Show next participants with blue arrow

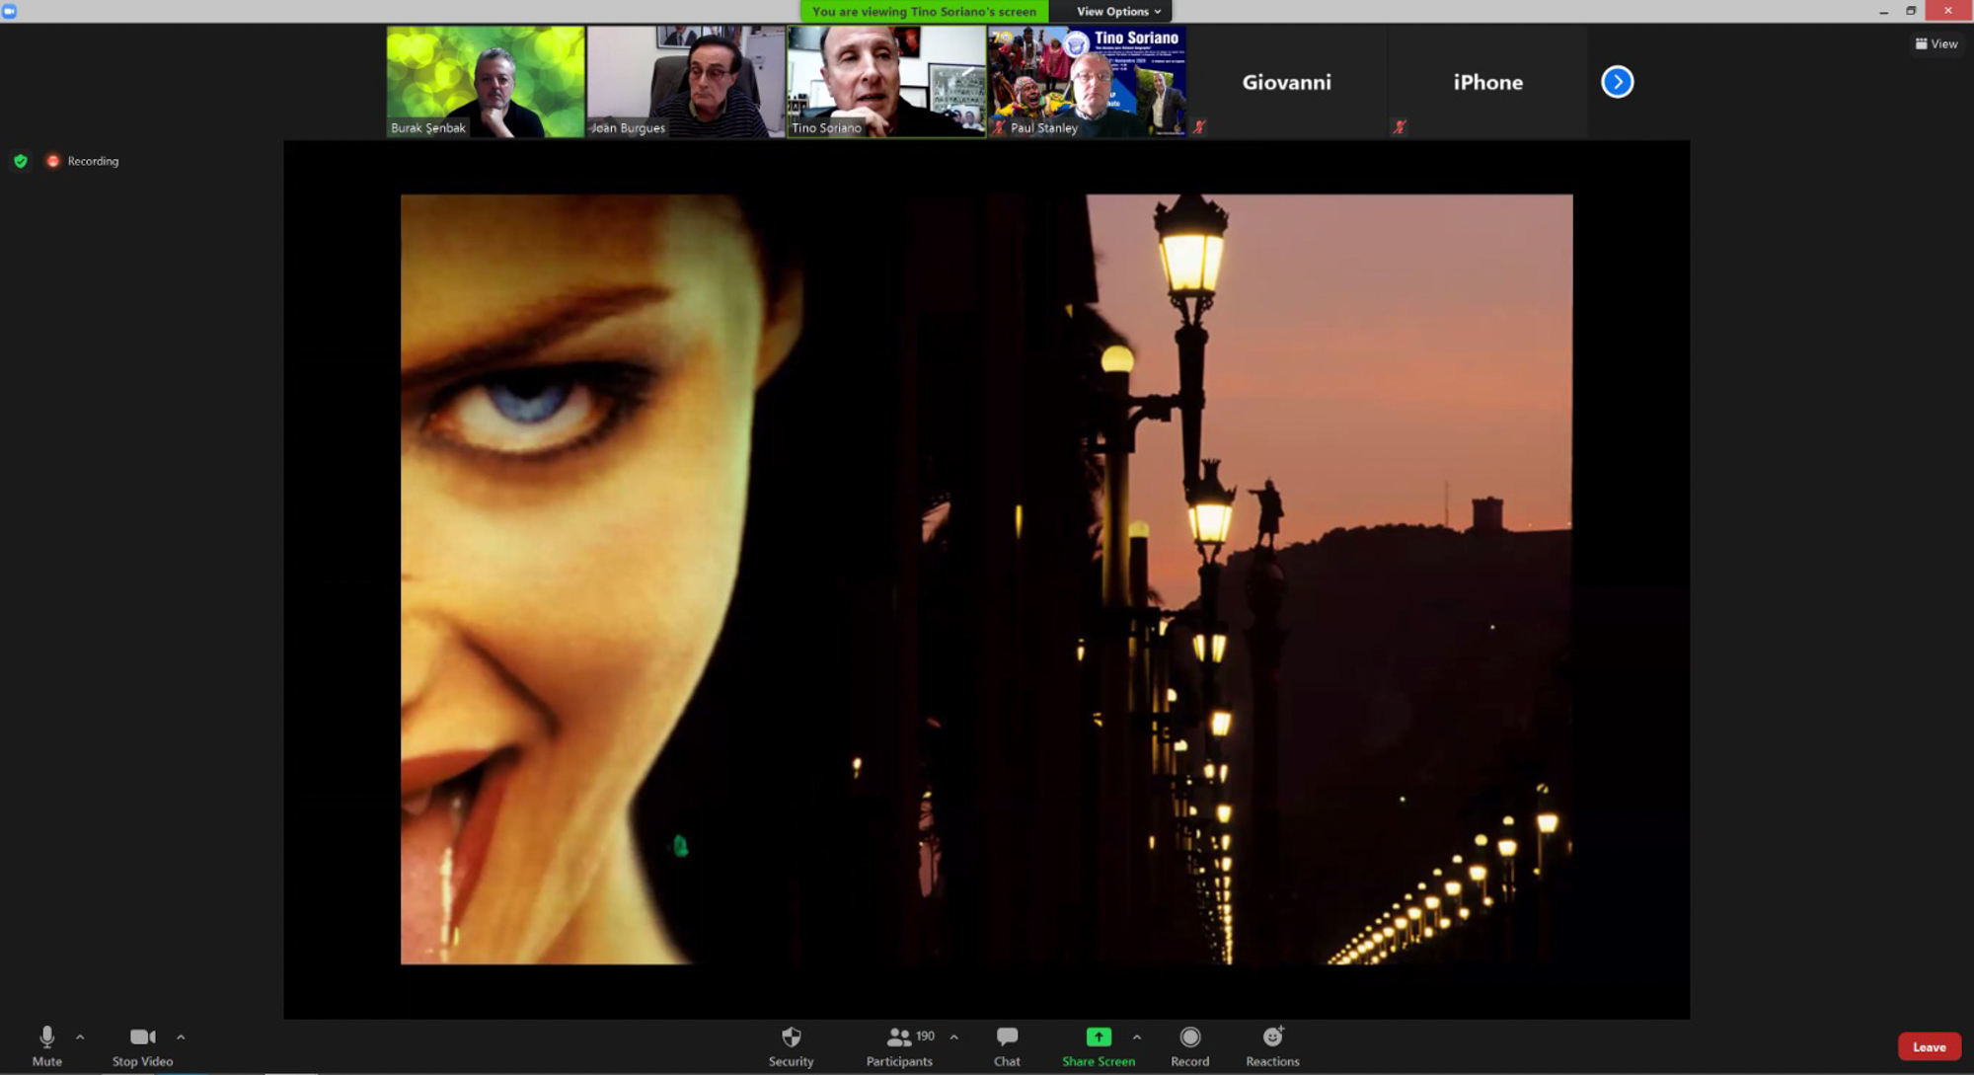[x=1617, y=82]
